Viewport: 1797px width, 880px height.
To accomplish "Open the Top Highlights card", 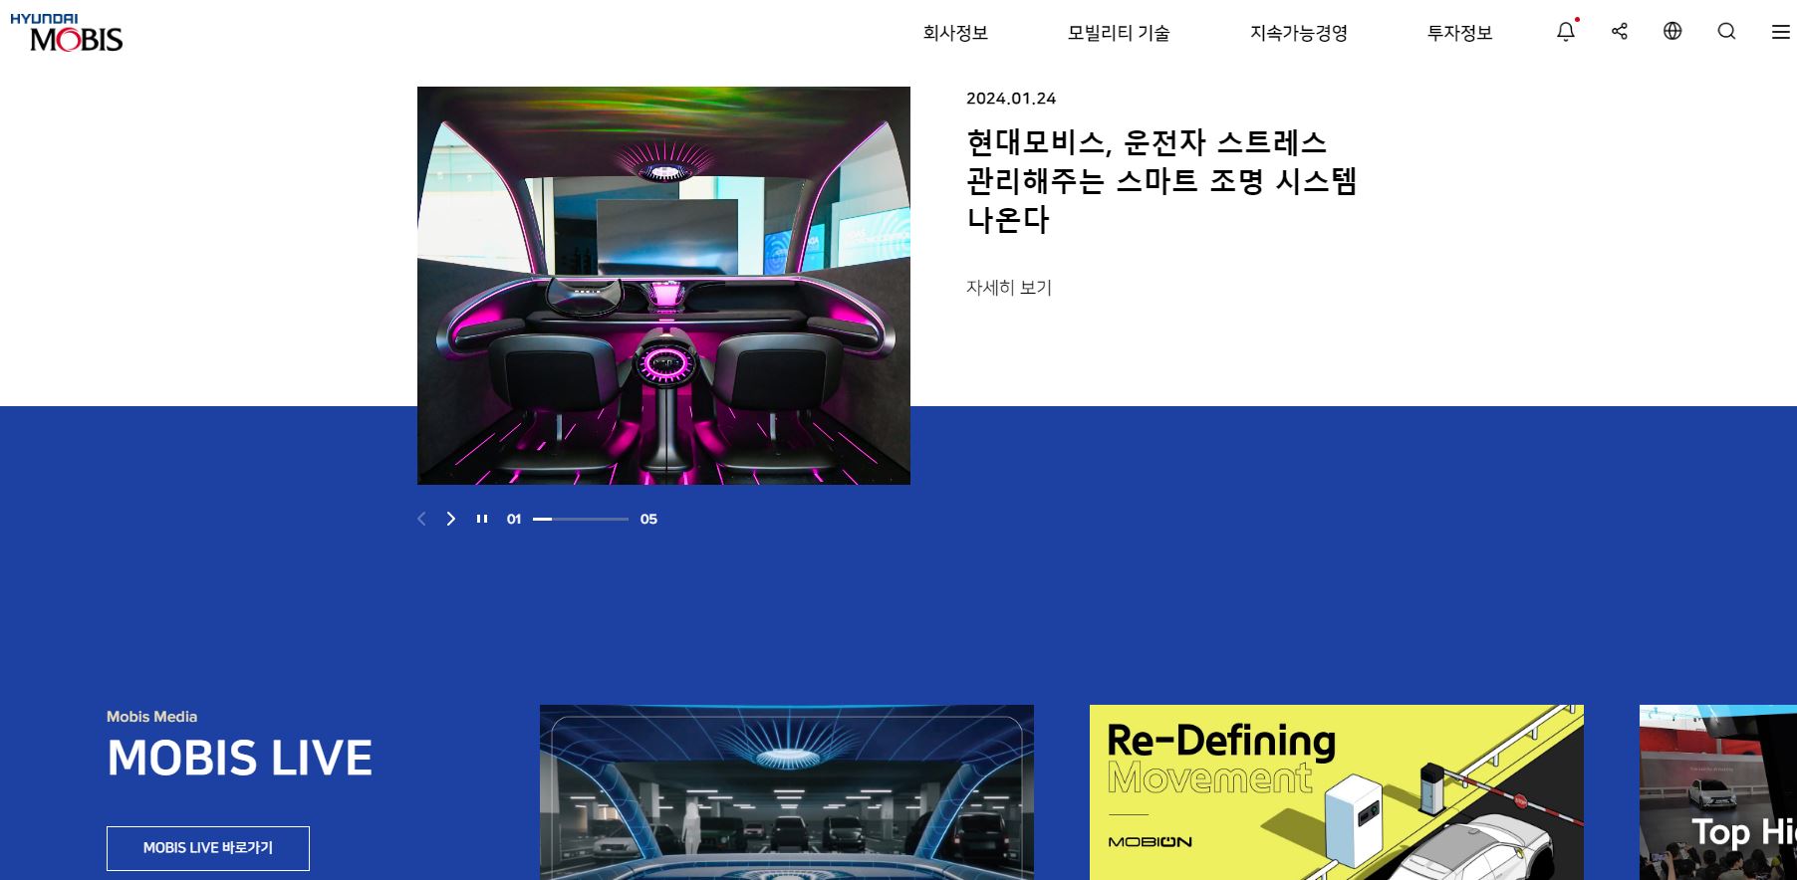I will tap(1718, 792).
